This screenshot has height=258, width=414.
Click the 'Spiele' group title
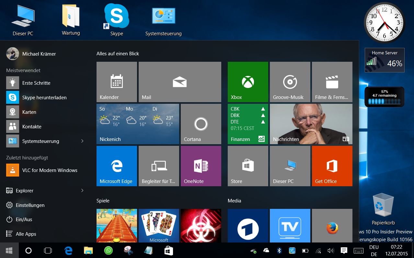point(103,201)
